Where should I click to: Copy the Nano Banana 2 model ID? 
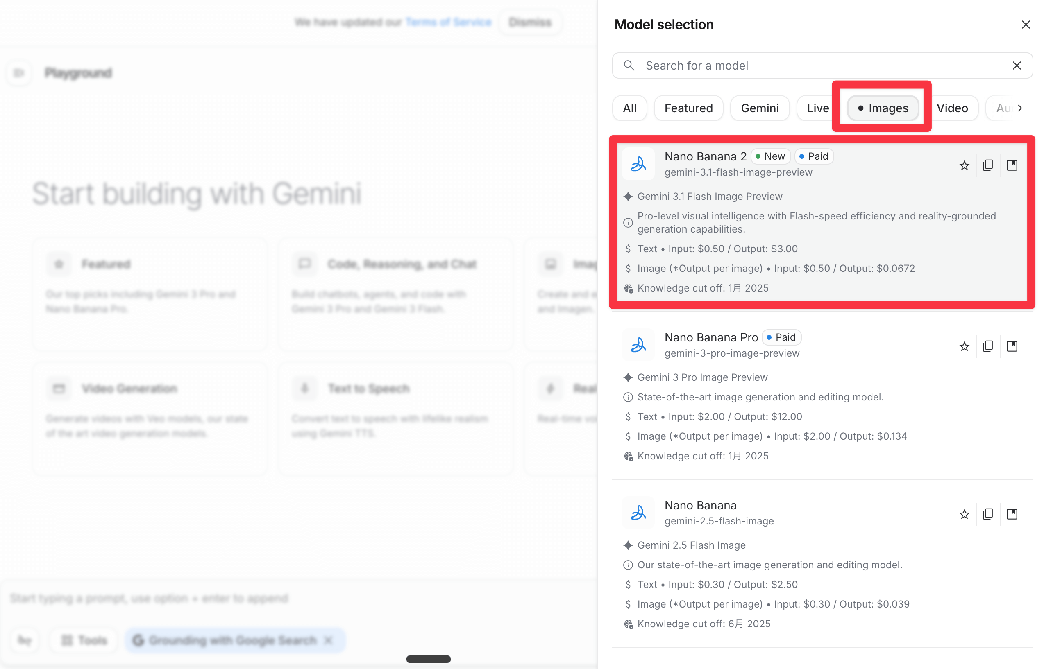(x=987, y=165)
